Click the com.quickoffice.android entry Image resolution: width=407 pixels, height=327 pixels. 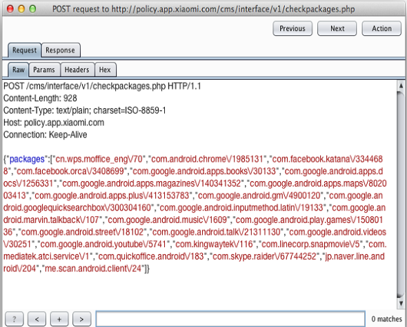coord(151,257)
